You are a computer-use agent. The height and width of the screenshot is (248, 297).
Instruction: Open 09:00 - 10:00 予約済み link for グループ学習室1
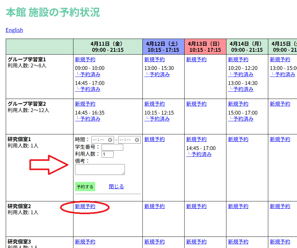click(88, 74)
